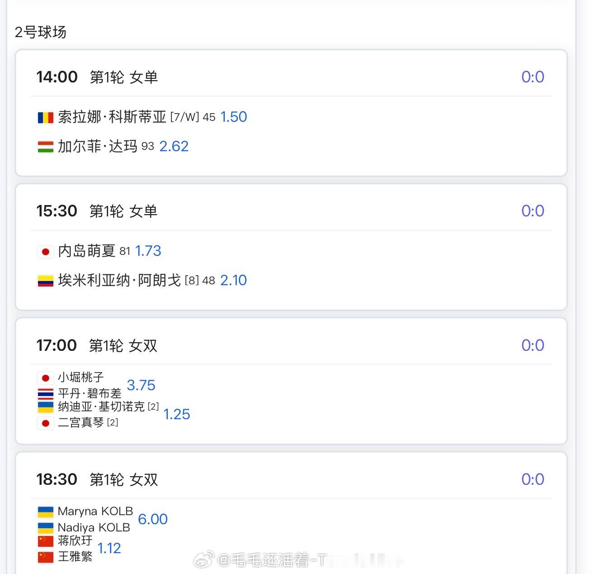Click Colombian flag beside 埃米利亚纳·阿朗戈

pyautogui.click(x=45, y=281)
